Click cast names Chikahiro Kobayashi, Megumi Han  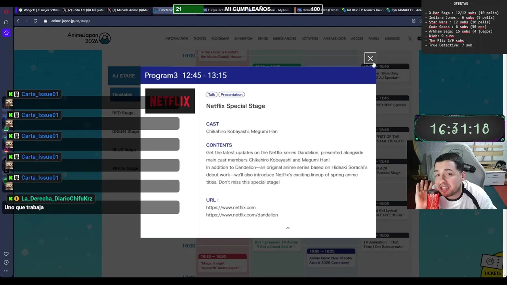[242, 131]
